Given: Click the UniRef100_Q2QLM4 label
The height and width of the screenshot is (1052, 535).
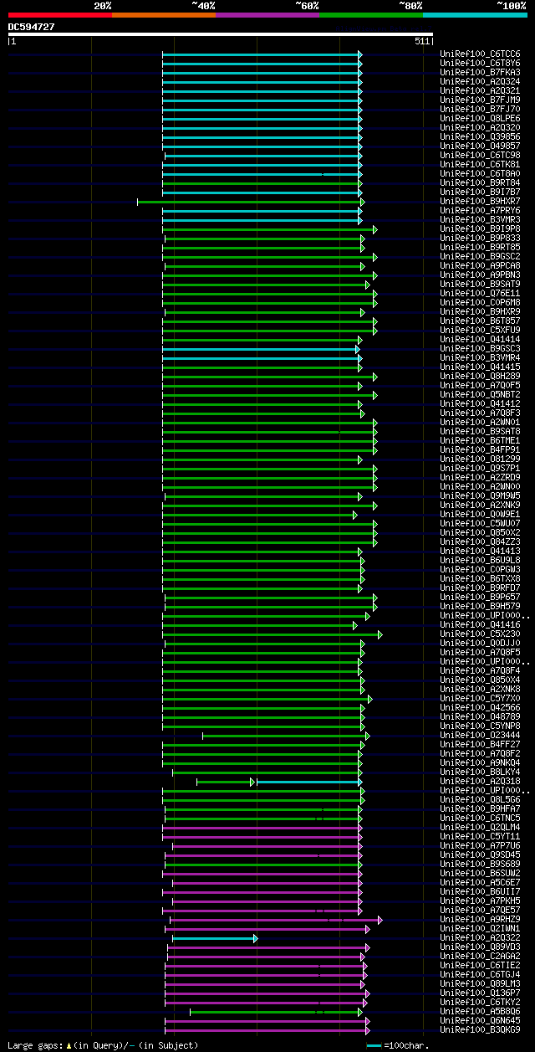Looking at the screenshot, I should [x=480, y=827].
